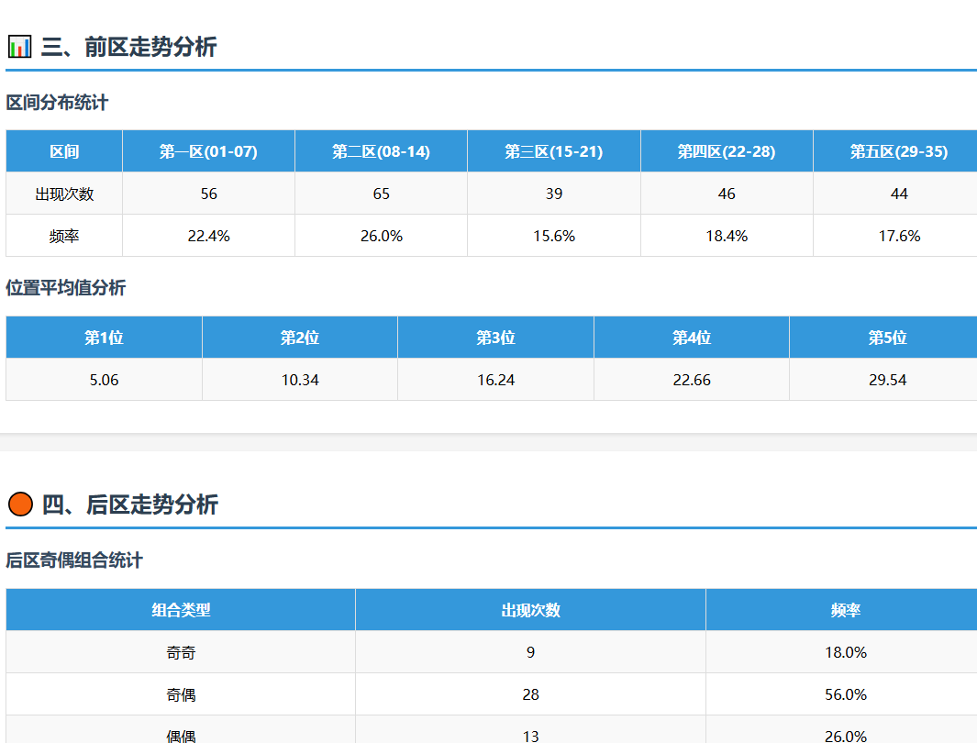Click the bar chart icon beside 前区走势分析

pyautogui.click(x=19, y=46)
